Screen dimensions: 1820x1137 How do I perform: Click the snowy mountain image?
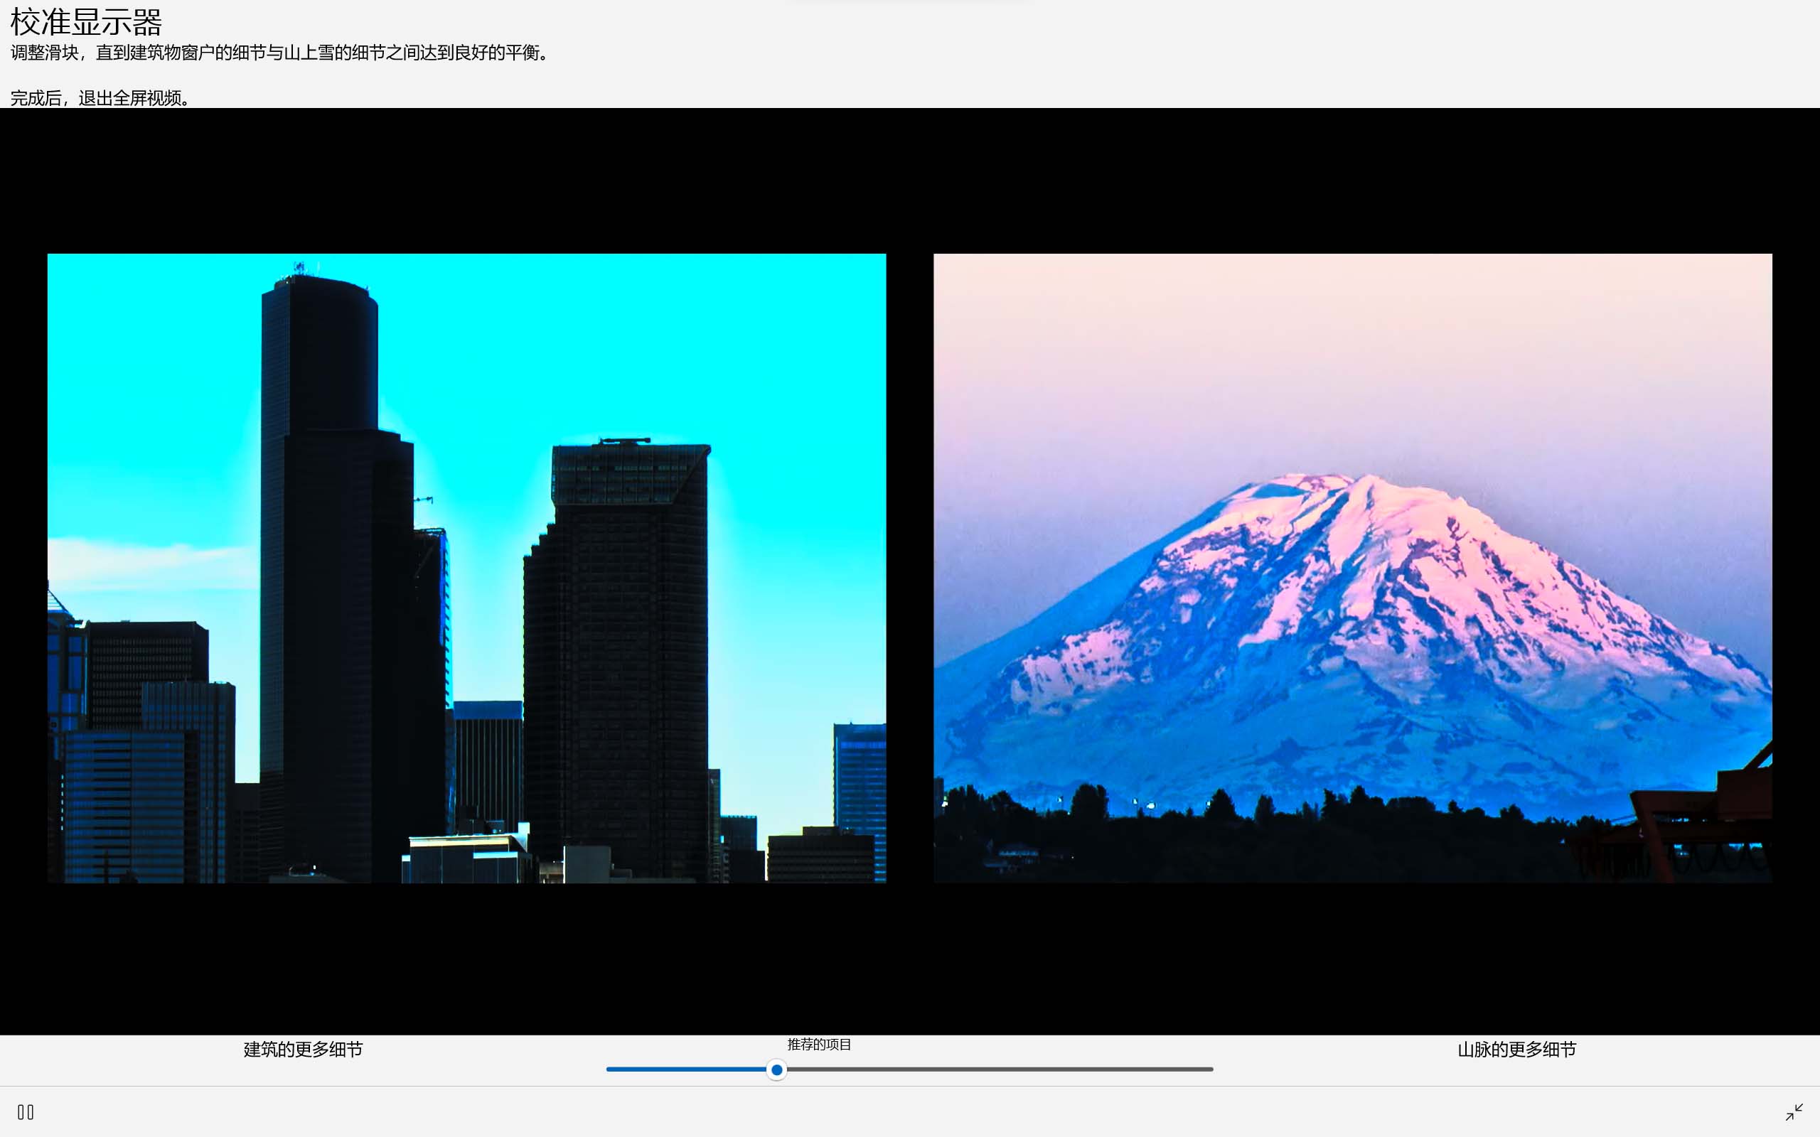click(x=1352, y=568)
